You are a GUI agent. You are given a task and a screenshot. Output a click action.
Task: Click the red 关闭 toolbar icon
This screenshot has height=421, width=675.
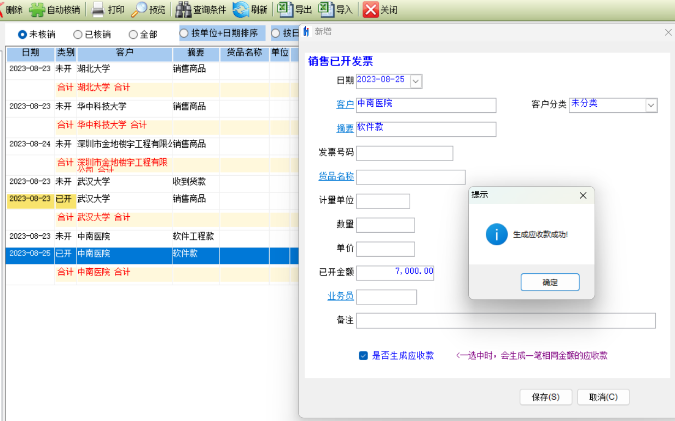pyautogui.click(x=371, y=9)
